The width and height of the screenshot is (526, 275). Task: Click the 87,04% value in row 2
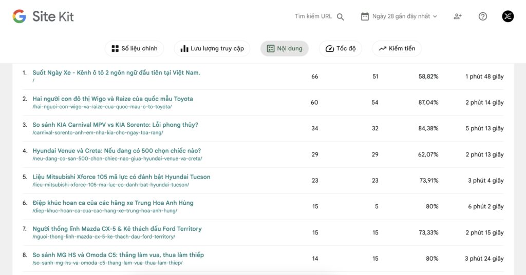[x=428, y=103]
